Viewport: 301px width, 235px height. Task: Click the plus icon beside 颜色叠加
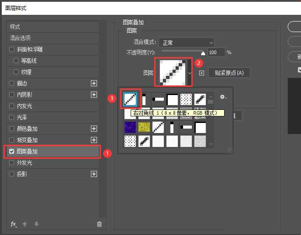(x=93, y=129)
